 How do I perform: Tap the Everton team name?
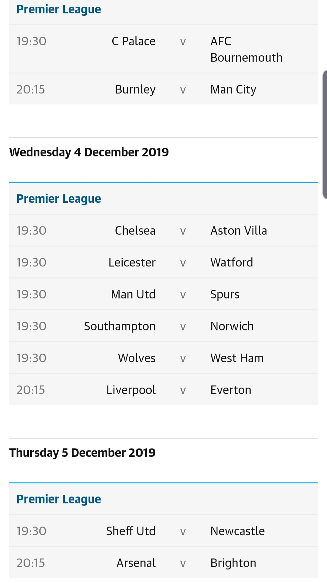point(231,390)
